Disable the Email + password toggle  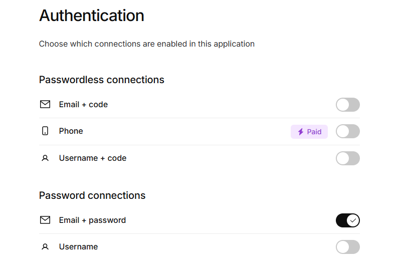pyautogui.click(x=347, y=220)
